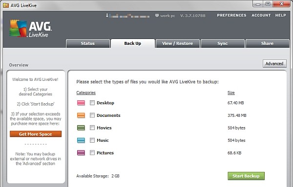Click the Advanced button
The height and width of the screenshot is (187, 293).
pos(274,63)
